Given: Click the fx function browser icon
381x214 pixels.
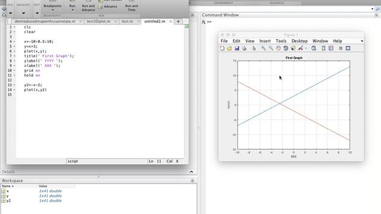Looking at the screenshot, I should 204,22.
